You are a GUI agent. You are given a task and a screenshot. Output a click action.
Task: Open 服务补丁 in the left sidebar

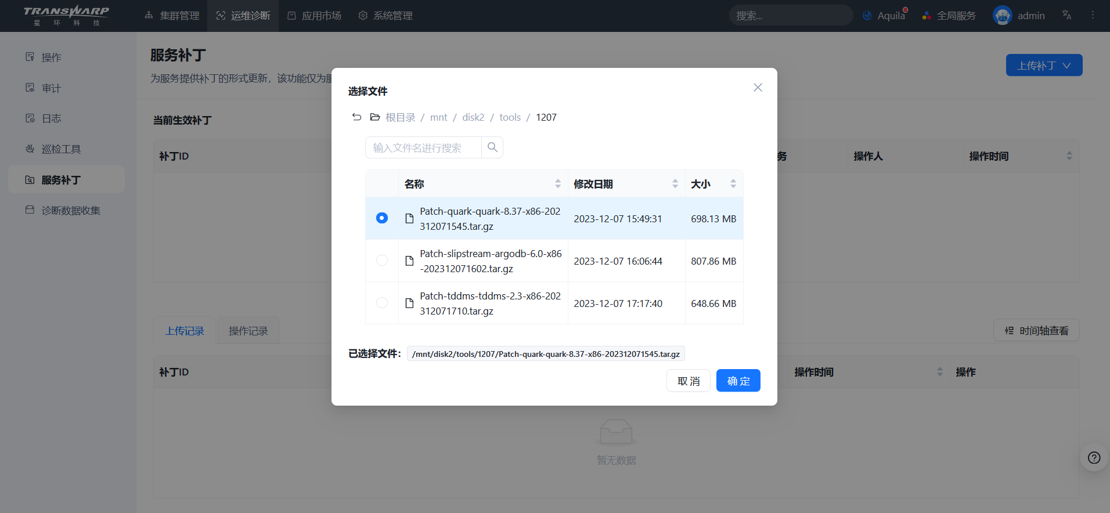(x=66, y=180)
